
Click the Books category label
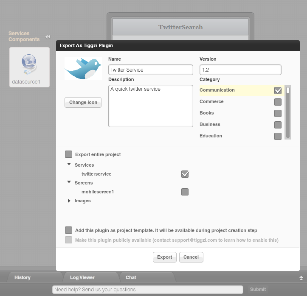point(206,113)
